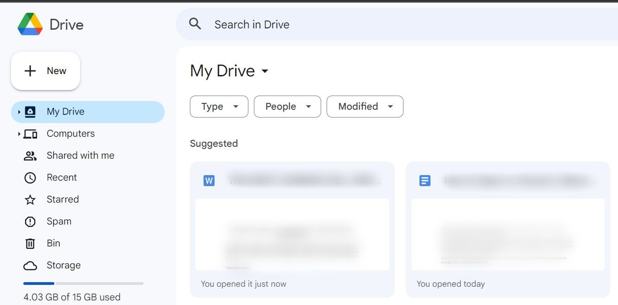Click the Word document icon on first card

[x=209, y=180]
